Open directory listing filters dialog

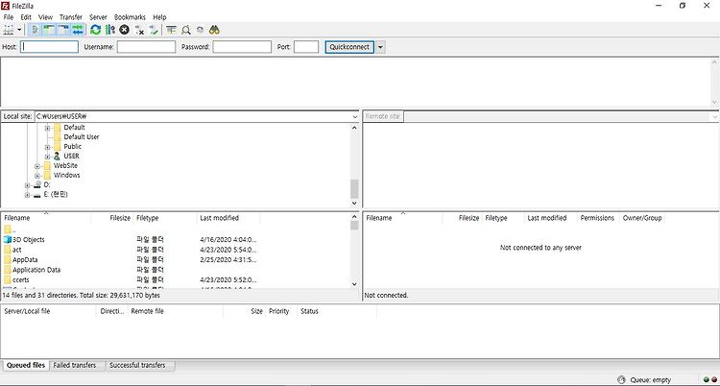click(171, 30)
